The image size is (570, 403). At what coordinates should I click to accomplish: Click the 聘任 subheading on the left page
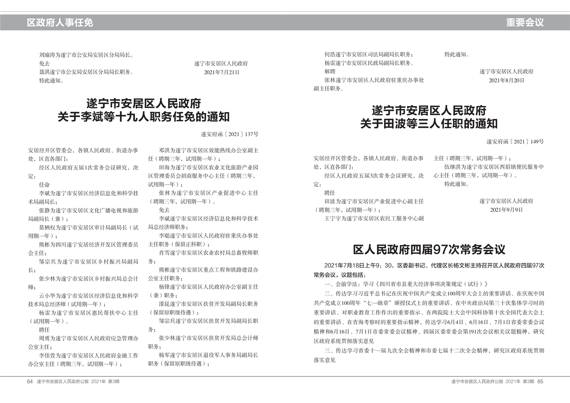pos(44,330)
